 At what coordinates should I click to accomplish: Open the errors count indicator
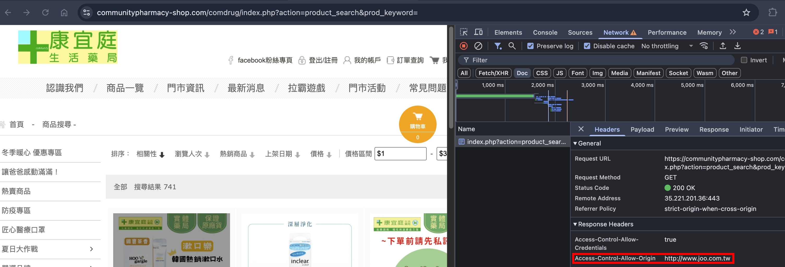(x=758, y=32)
